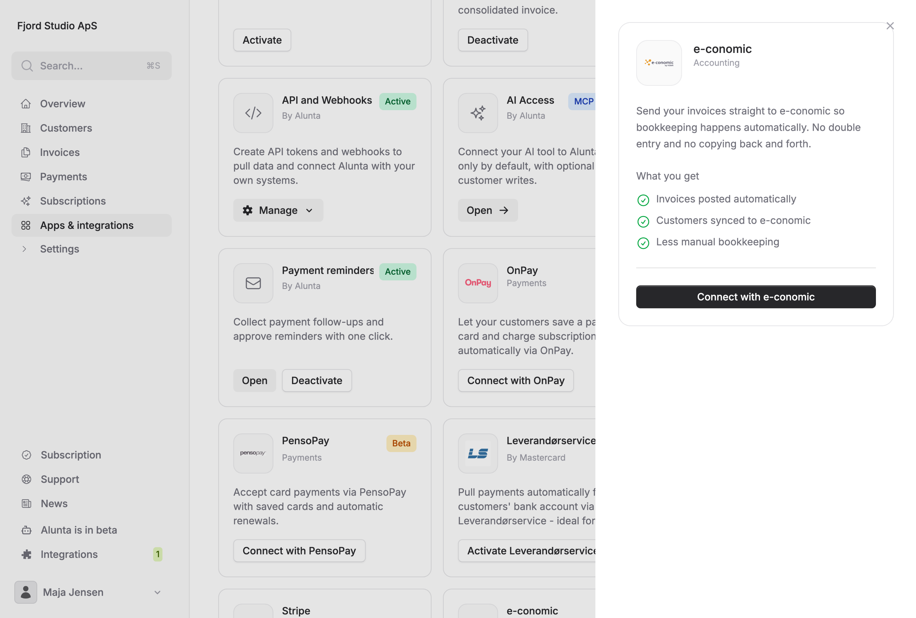Click Activate Leverandørservice button

(527, 551)
